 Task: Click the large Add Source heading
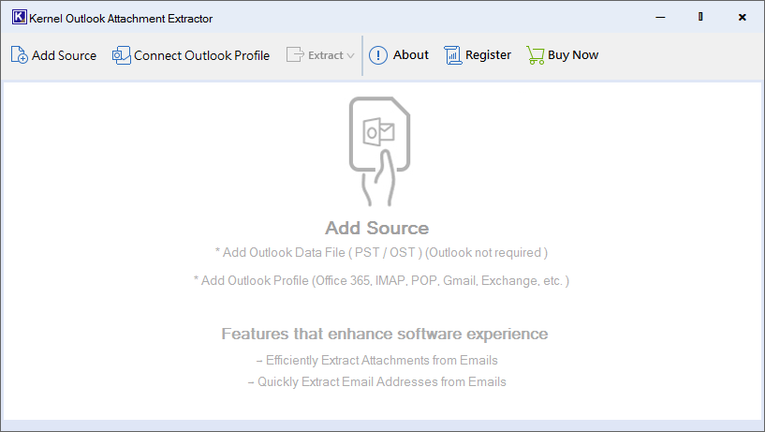pos(377,228)
